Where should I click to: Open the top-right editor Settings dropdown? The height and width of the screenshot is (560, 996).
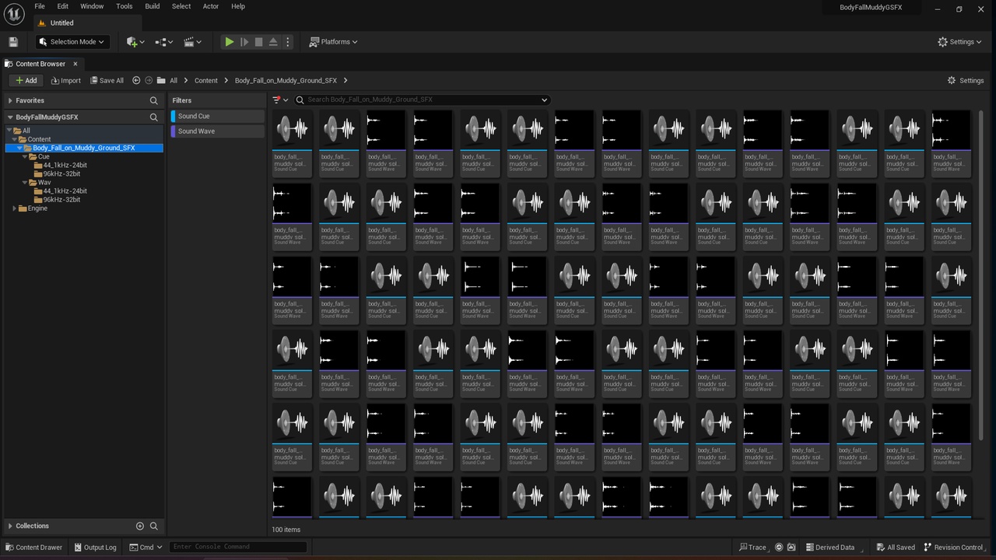(961, 42)
